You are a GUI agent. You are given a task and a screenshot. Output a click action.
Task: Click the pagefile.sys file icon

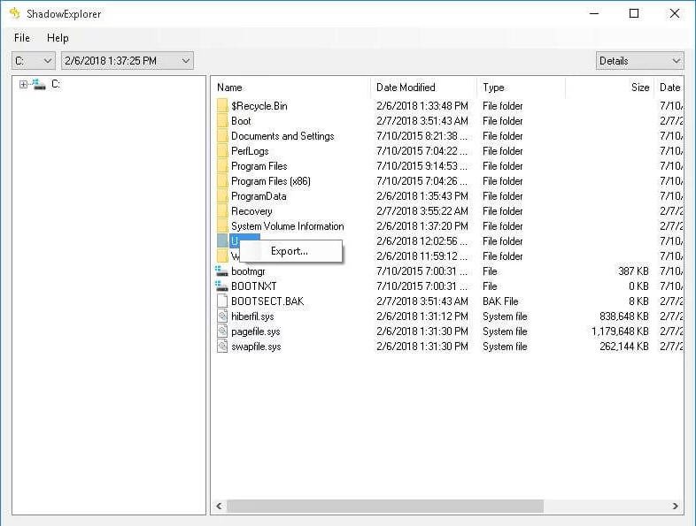pyautogui.click(x=222, y=332)
